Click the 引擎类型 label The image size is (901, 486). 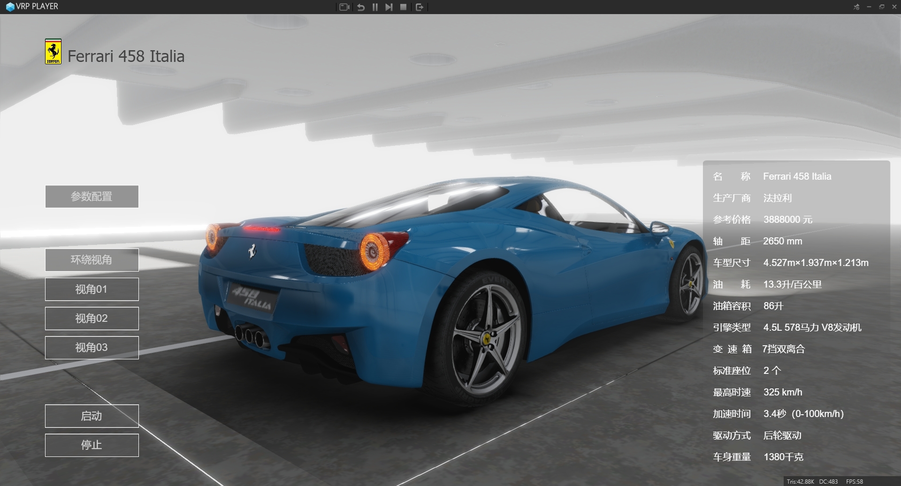(732, 327)
